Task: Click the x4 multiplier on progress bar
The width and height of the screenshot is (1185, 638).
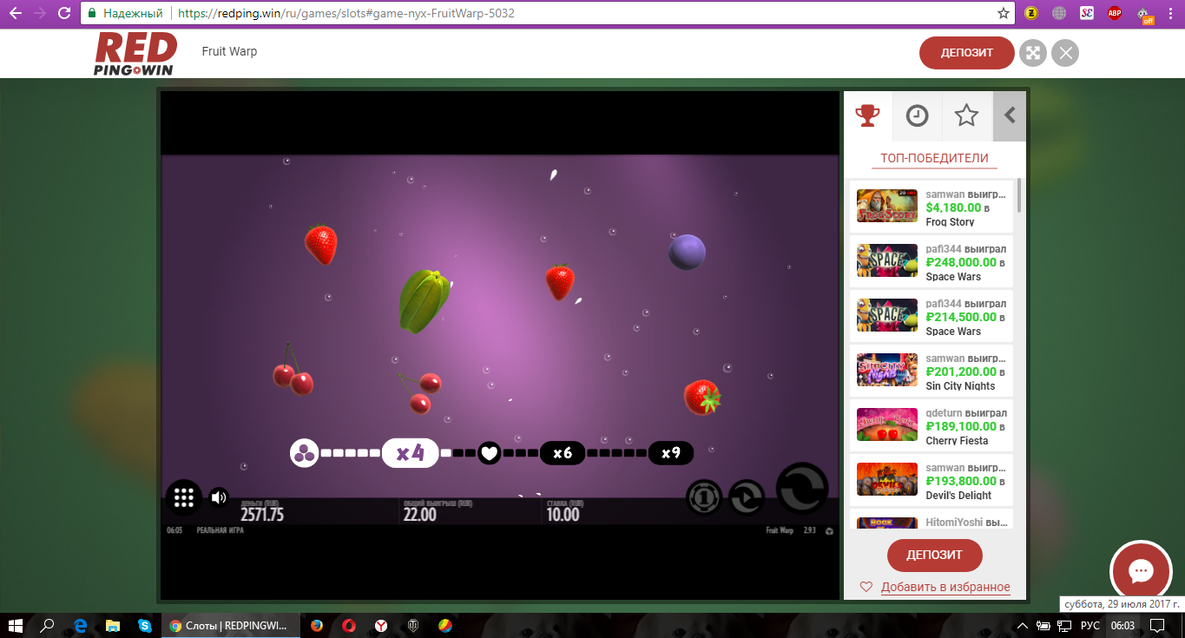Action: [410, 453]
